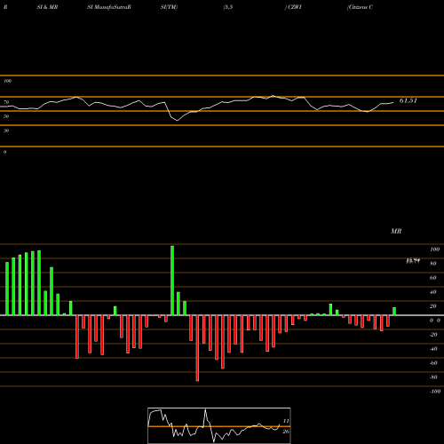Click the longest red MR histogram bar
This screenshot has width=444, height=444.
(x=197, y=348)
